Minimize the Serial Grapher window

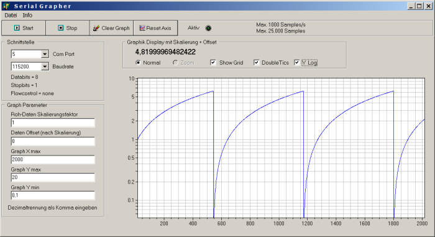(411, 6)
